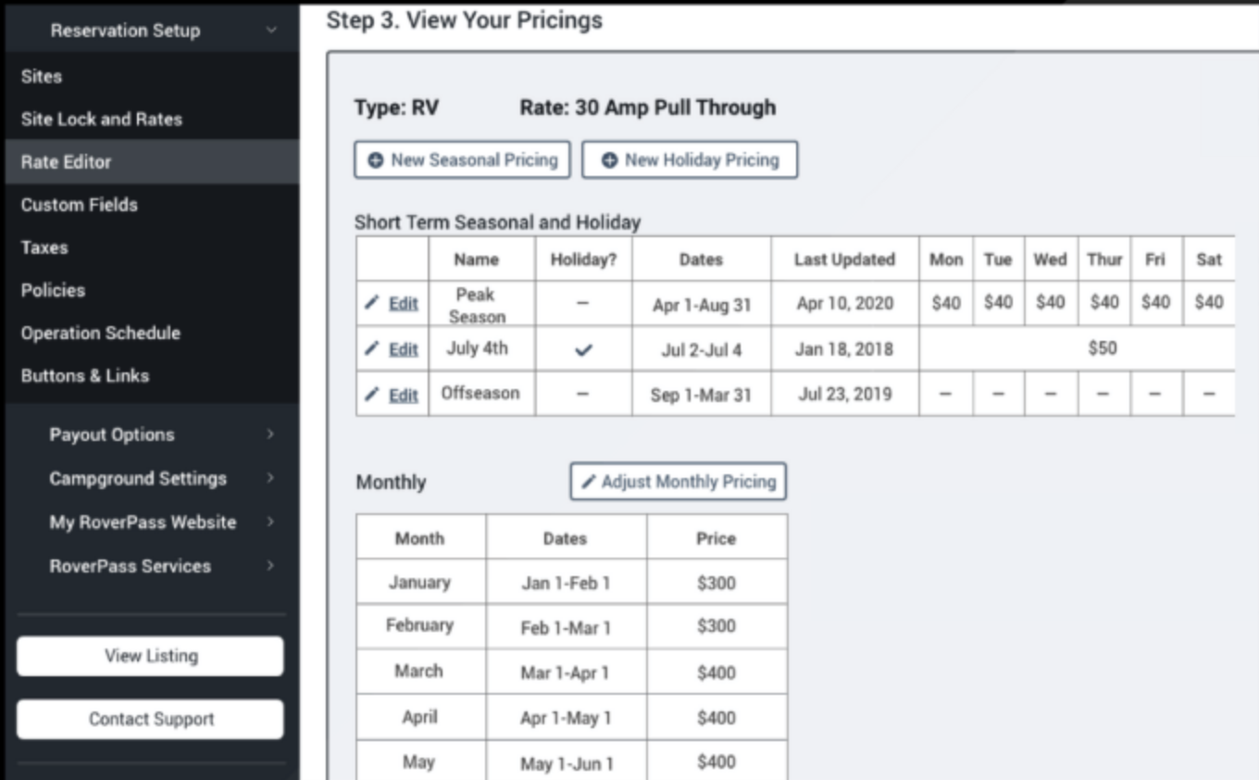The image size is (1259, 780).
Task: Click the pencil icon beside July 4th
Action: pyautogui.click(x=372, y=348)
